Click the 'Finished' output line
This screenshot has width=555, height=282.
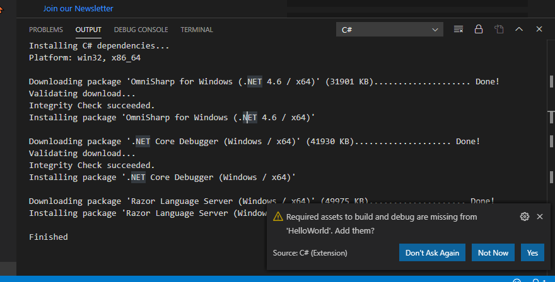coord(49,237)
